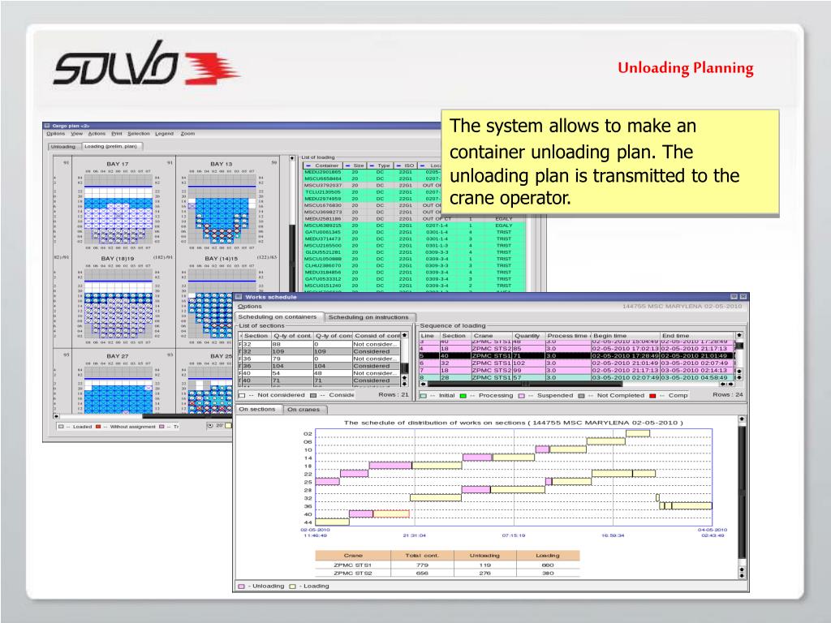
Task: Open Print menu in Cargo plan window
Action: (117, 134)
